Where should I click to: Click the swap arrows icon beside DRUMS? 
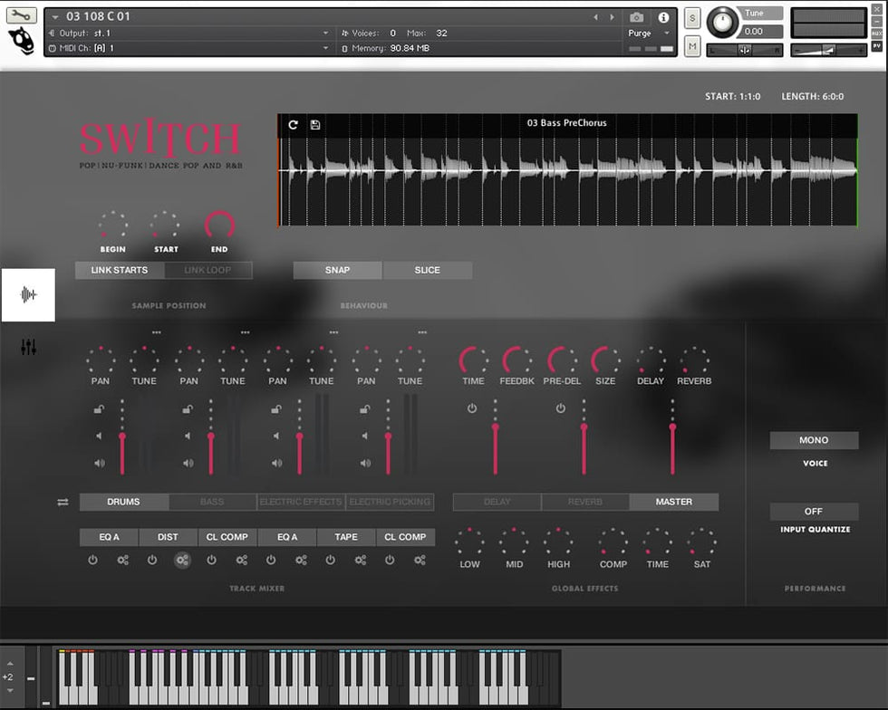tap(63, 502)
